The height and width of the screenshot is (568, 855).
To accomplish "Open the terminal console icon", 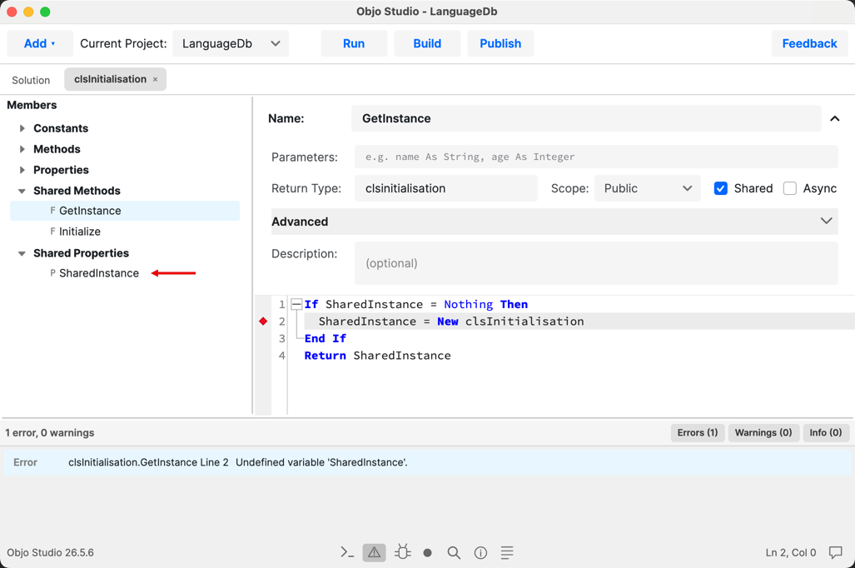I will (347, 552).
